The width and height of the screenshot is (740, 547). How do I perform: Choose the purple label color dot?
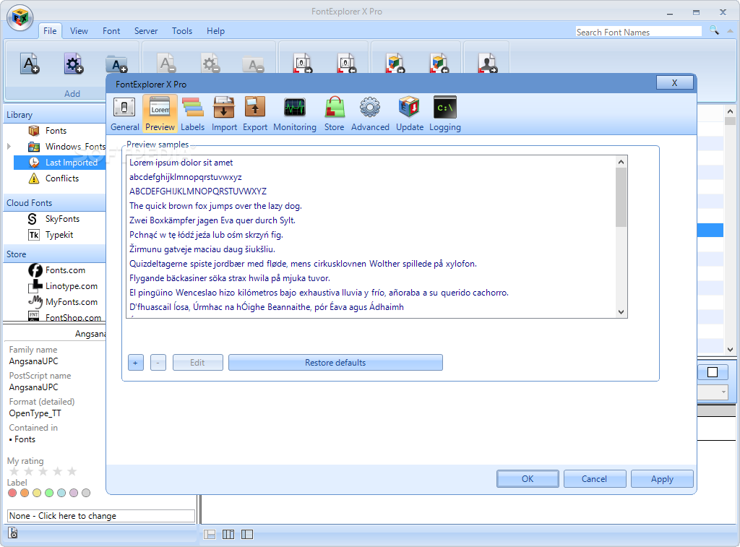pyautogui.click(x=74, y=493)
